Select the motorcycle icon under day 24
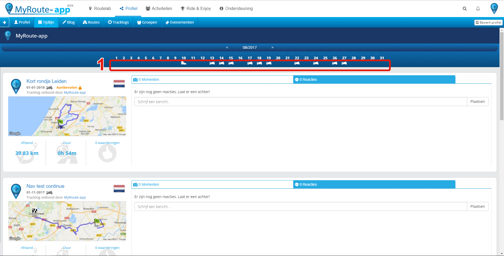The width and height of the screenshot is (504, 256). click(x=316, y=63)
